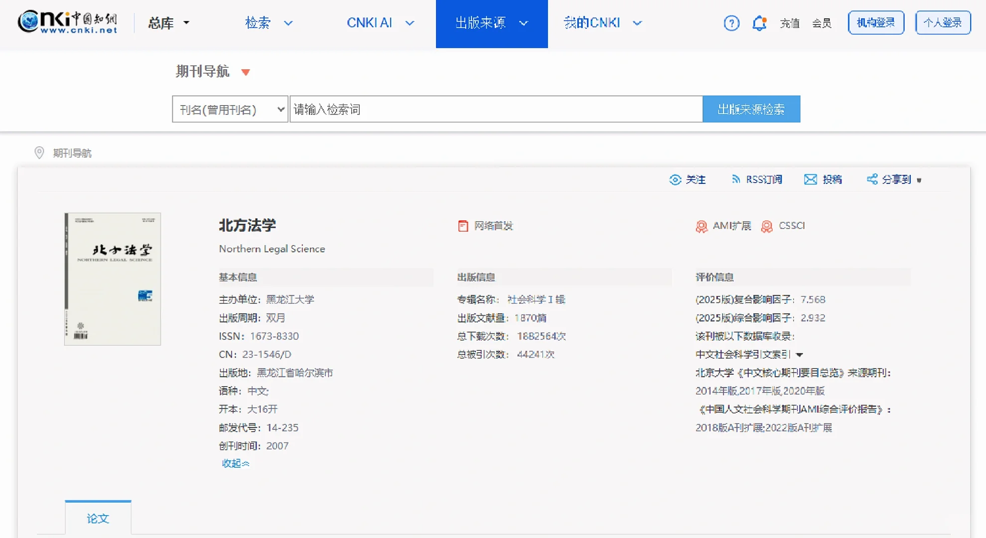Open the 检索 menu
Viewport: 986px width, 538px height.
click(258, 23)
